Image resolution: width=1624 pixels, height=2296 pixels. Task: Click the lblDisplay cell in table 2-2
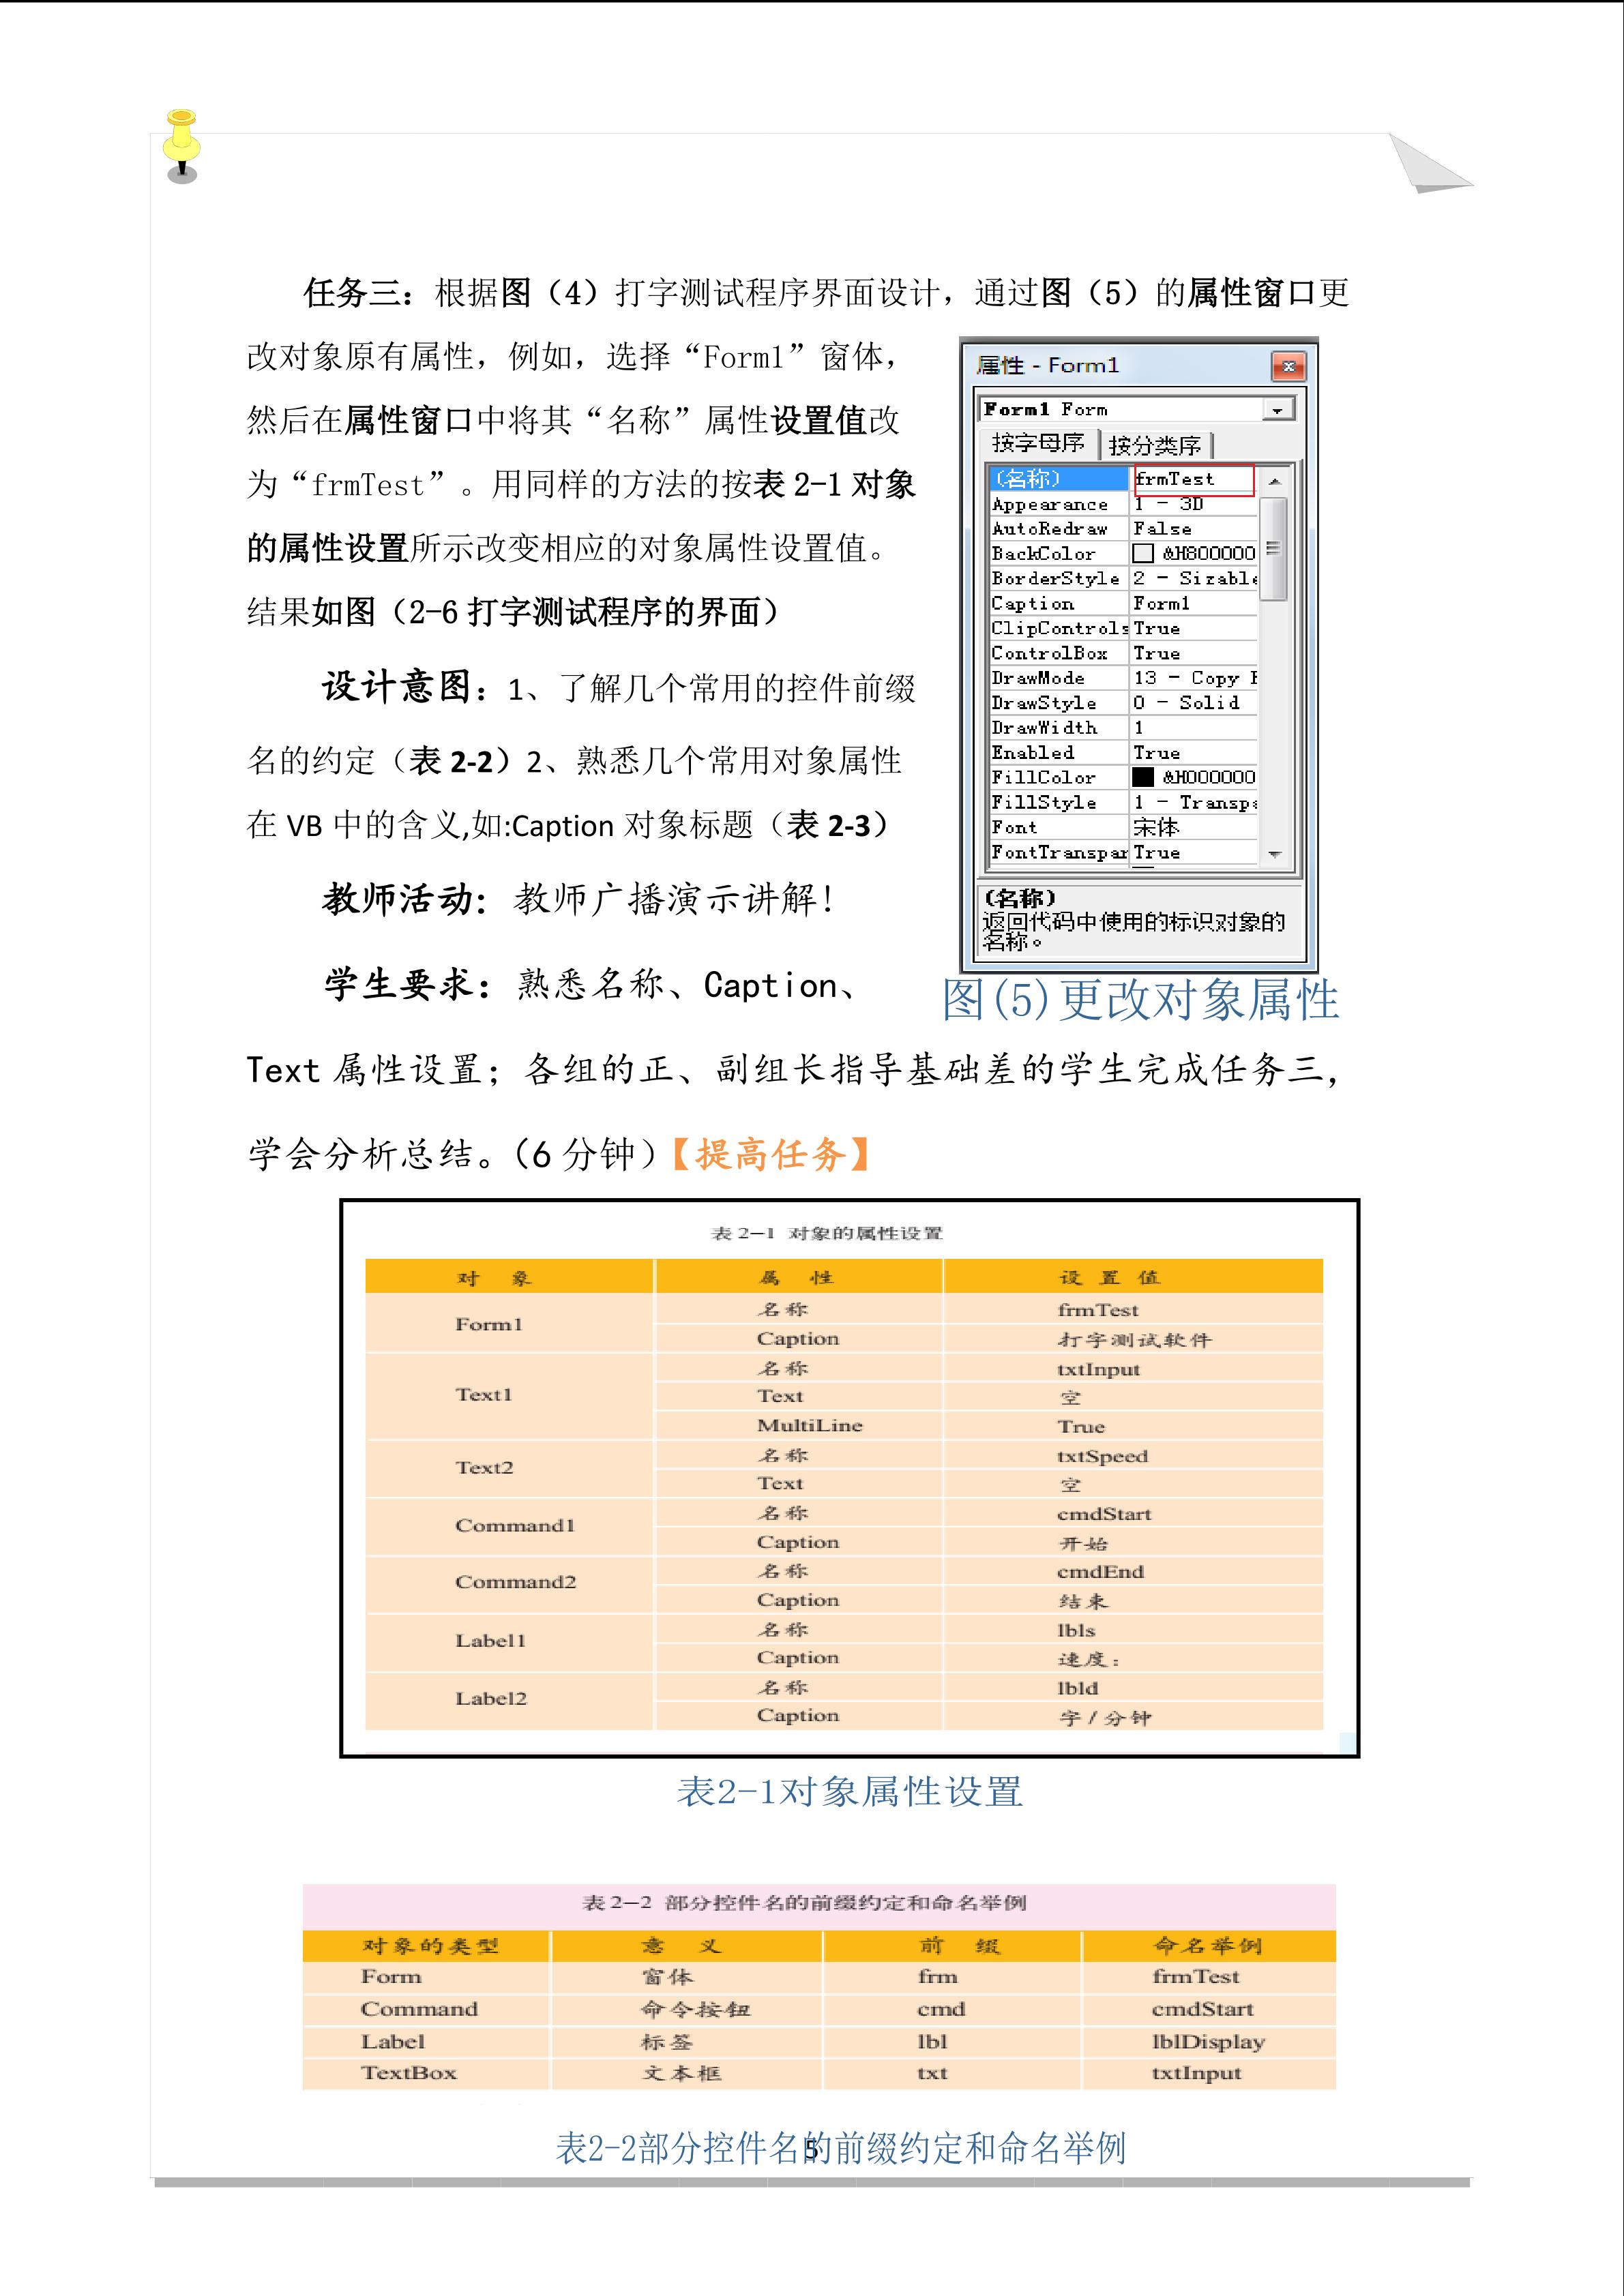[1208, 2042]
